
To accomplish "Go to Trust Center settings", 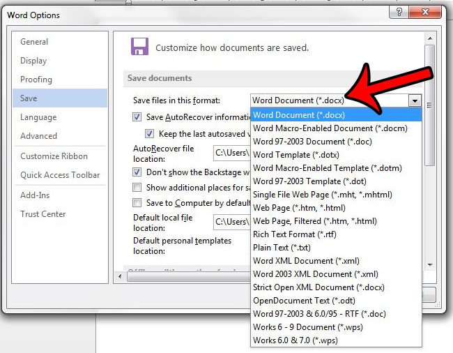I will 43,214.
